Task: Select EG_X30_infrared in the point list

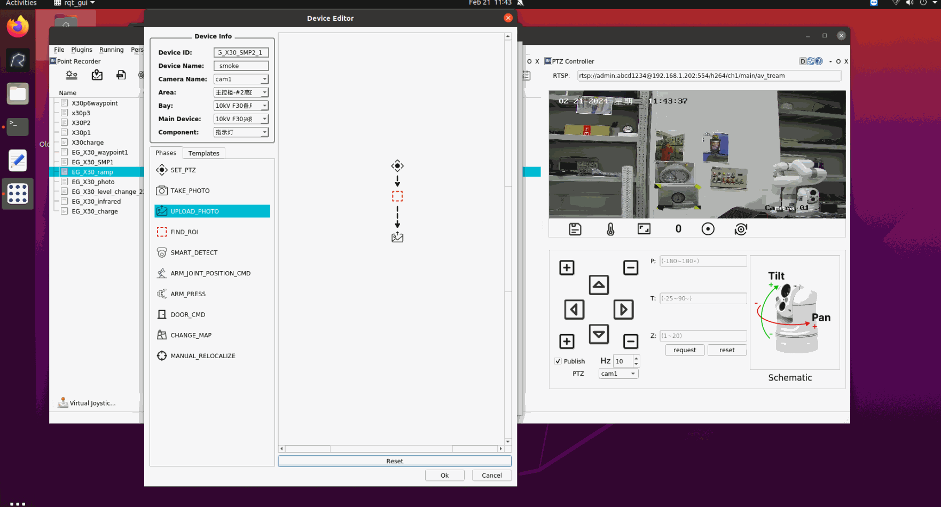Action: (96, 202)
